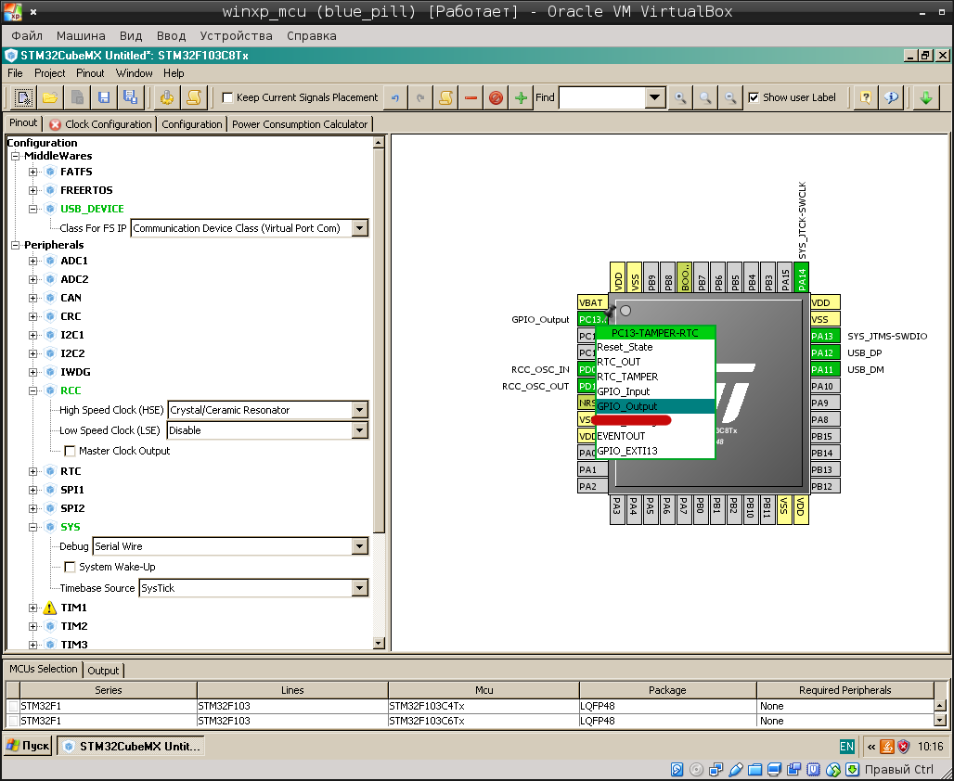Click the STM32CubeMX taskbar button
Image resolution: width=954 pixels, height=781 pixels.
click(130, 746)
